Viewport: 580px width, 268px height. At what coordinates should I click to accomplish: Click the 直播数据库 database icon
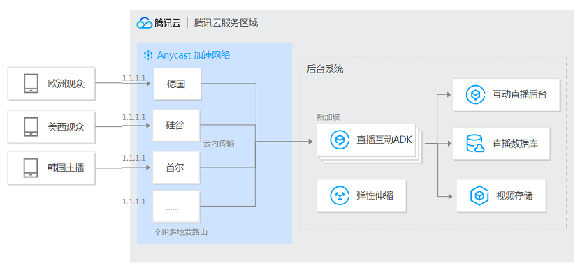pos(475,144)
